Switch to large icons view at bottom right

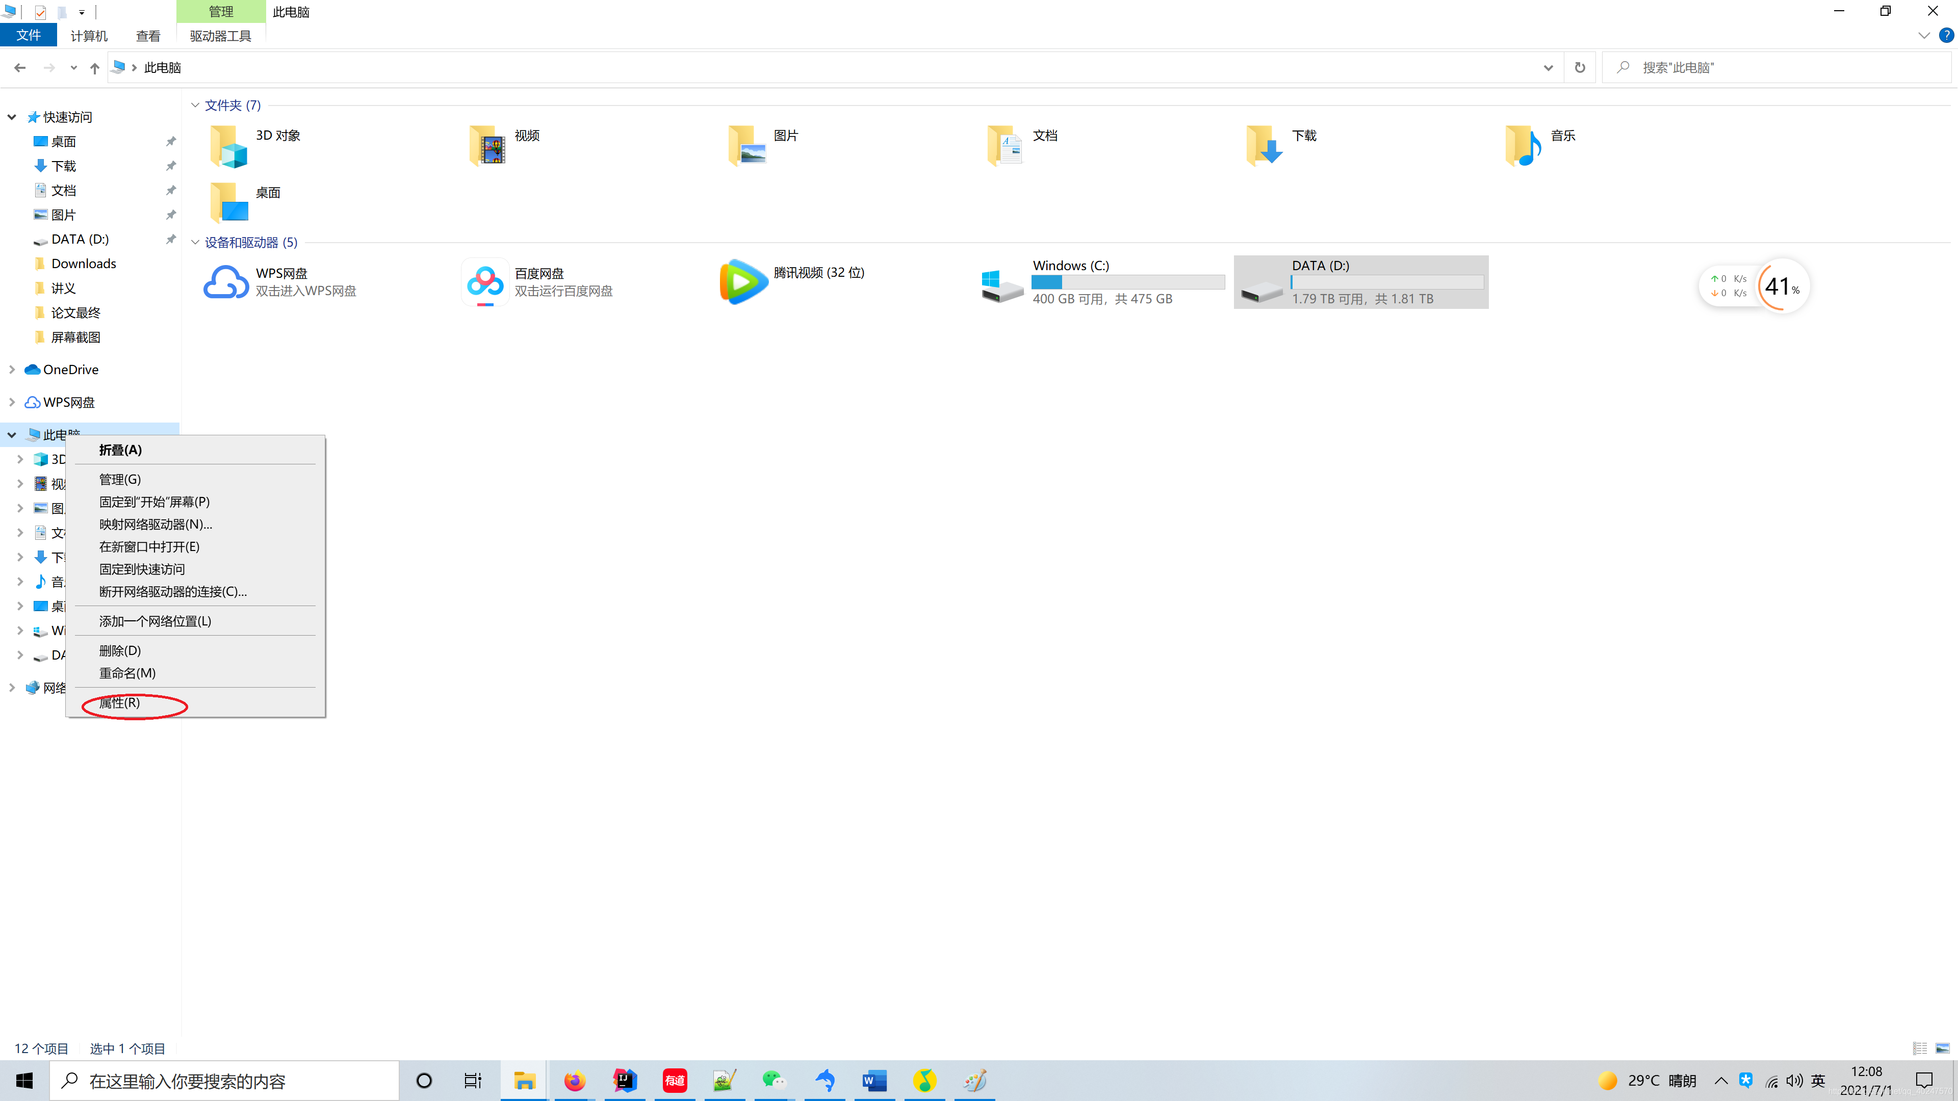pyautogui.click(x=1942, y=1048)
